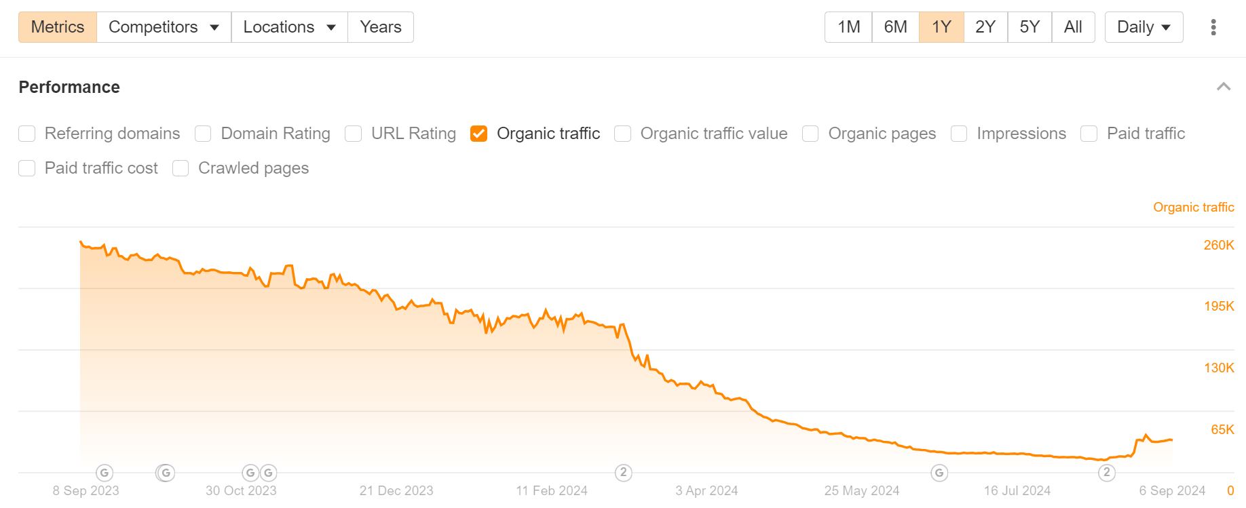Select the 6M time range
This screenshot has width=1246, height=508.
click(895, 27)
